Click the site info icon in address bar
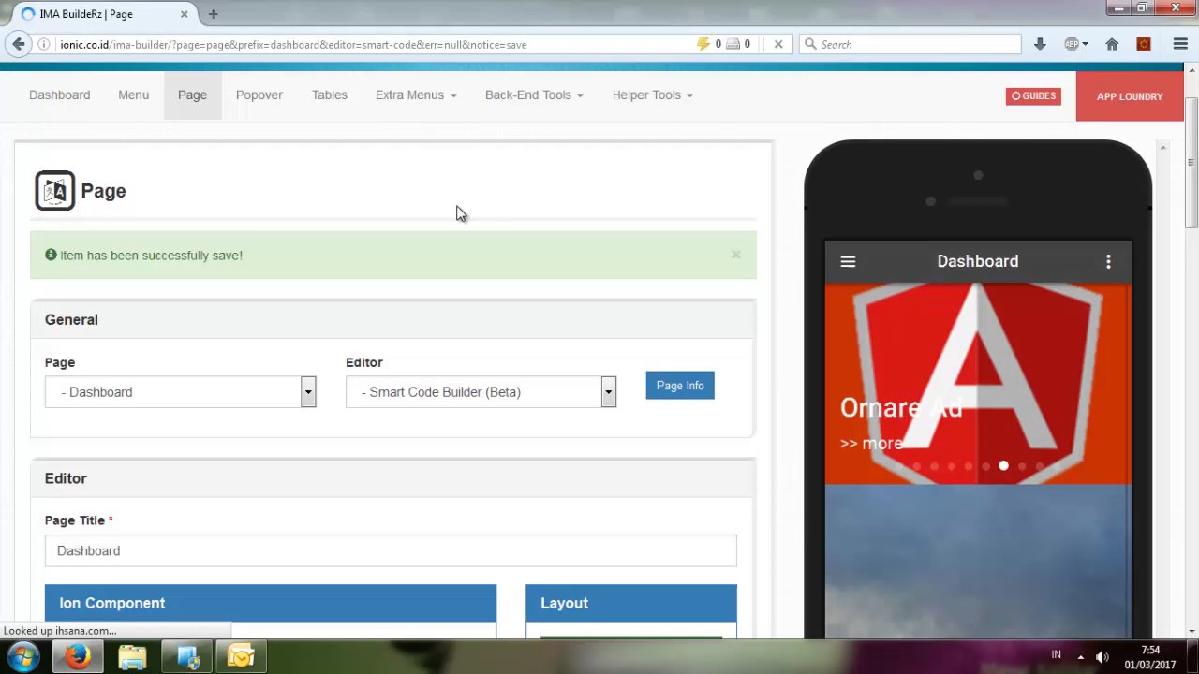Screen dimensions: 1199x674 tap(44, 44)
